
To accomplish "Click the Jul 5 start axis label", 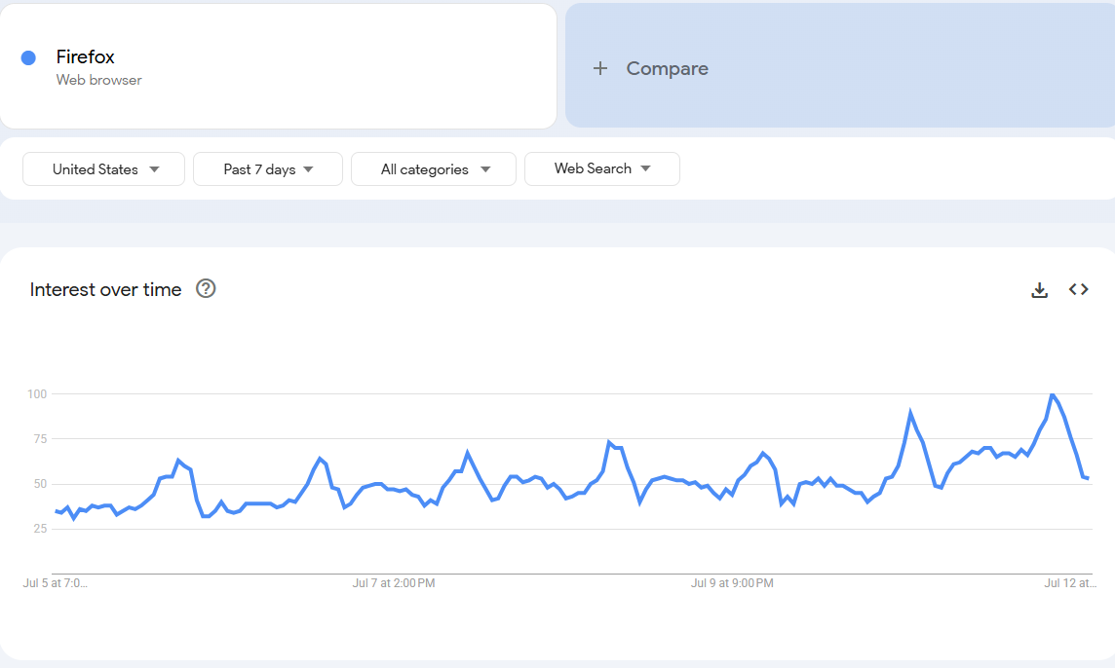I will click(x=55, y=582).
